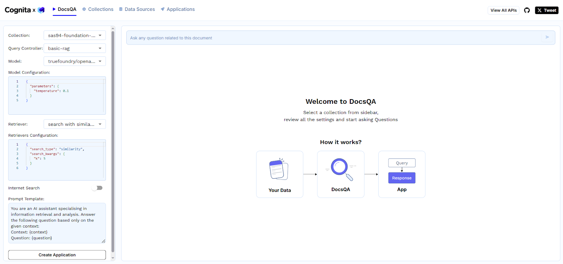Open the Collections tab

click(x=98, y=9)
